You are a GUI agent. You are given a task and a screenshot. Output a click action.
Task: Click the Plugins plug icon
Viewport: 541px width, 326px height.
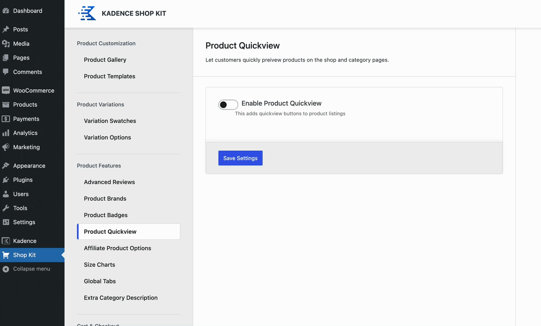[x=6, y=179]
